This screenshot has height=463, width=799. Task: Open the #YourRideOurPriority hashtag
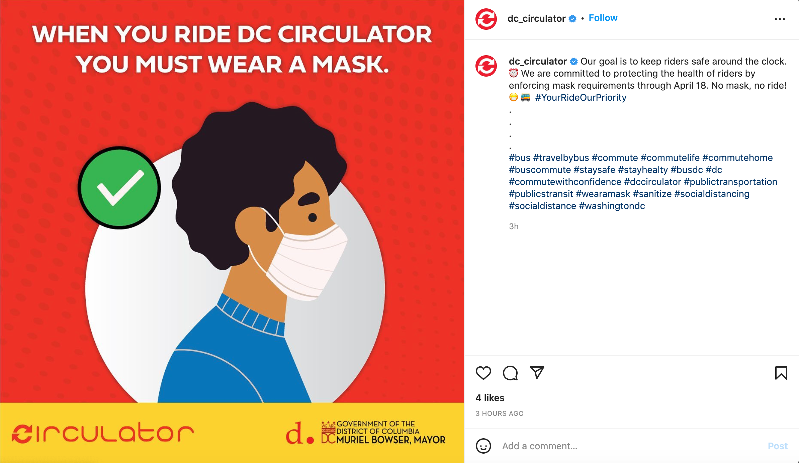(581, 97)
